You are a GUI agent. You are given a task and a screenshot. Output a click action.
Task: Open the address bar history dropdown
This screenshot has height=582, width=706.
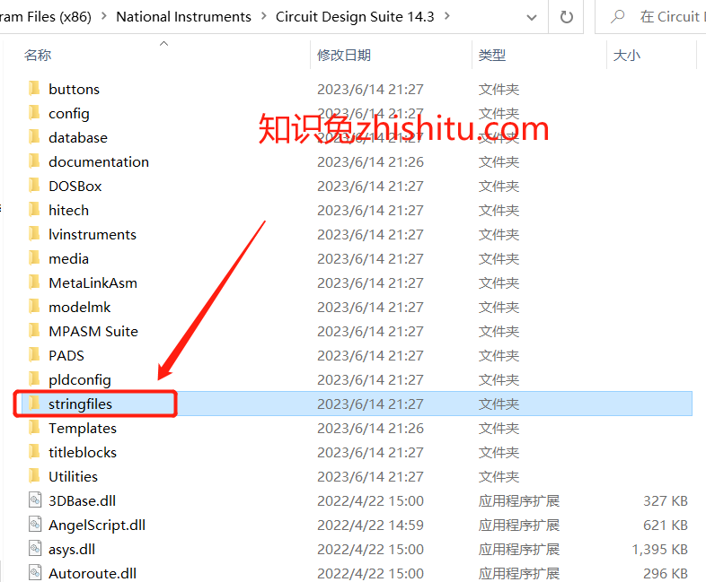tap(532, 18)
